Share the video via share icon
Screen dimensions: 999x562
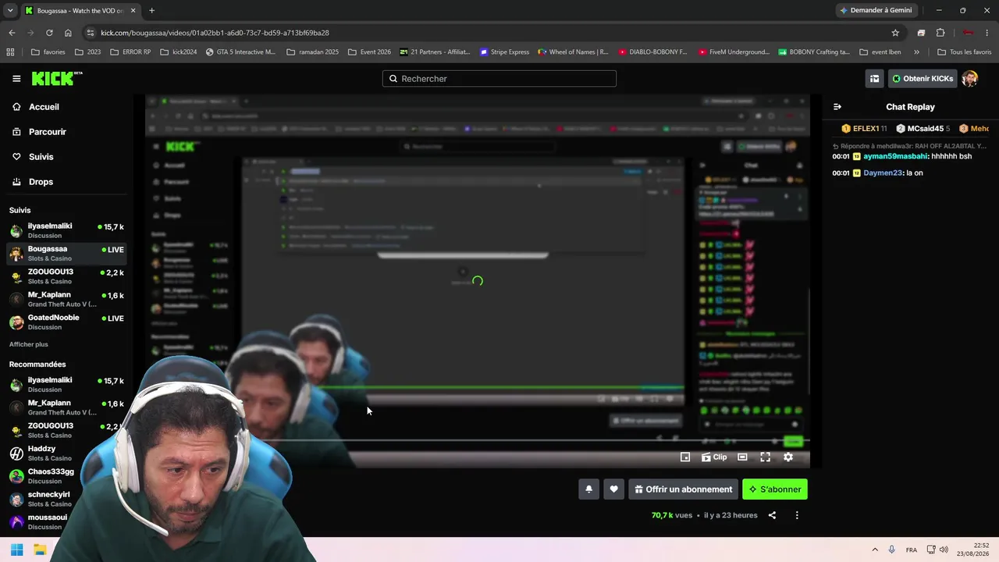tap(772, 515)
